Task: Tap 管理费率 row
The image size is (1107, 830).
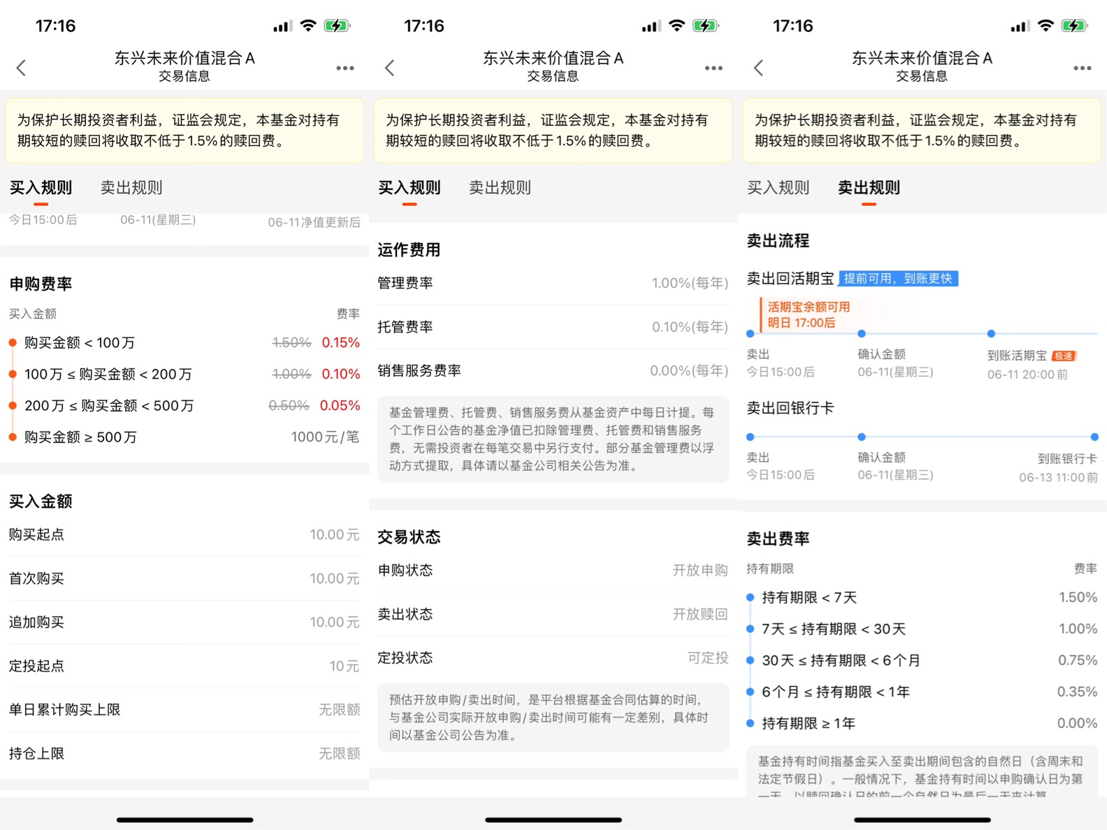Action: point(553,283)
